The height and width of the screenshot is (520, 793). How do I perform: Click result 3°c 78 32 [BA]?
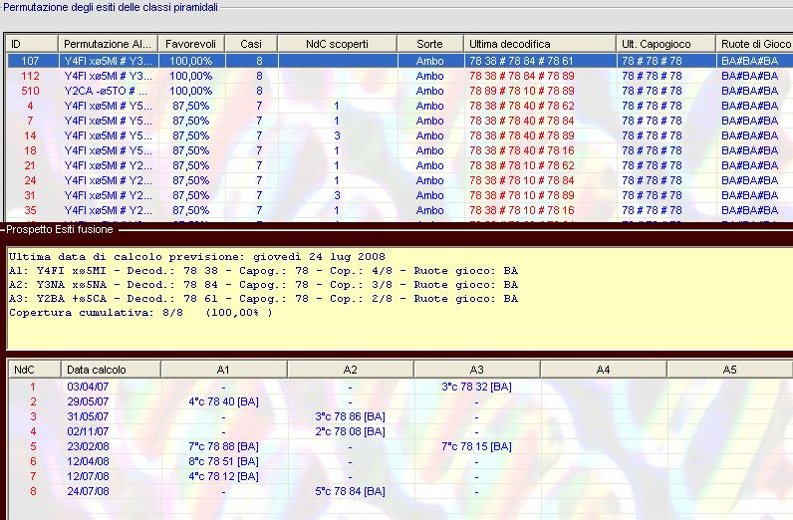(x=476, y=387)
